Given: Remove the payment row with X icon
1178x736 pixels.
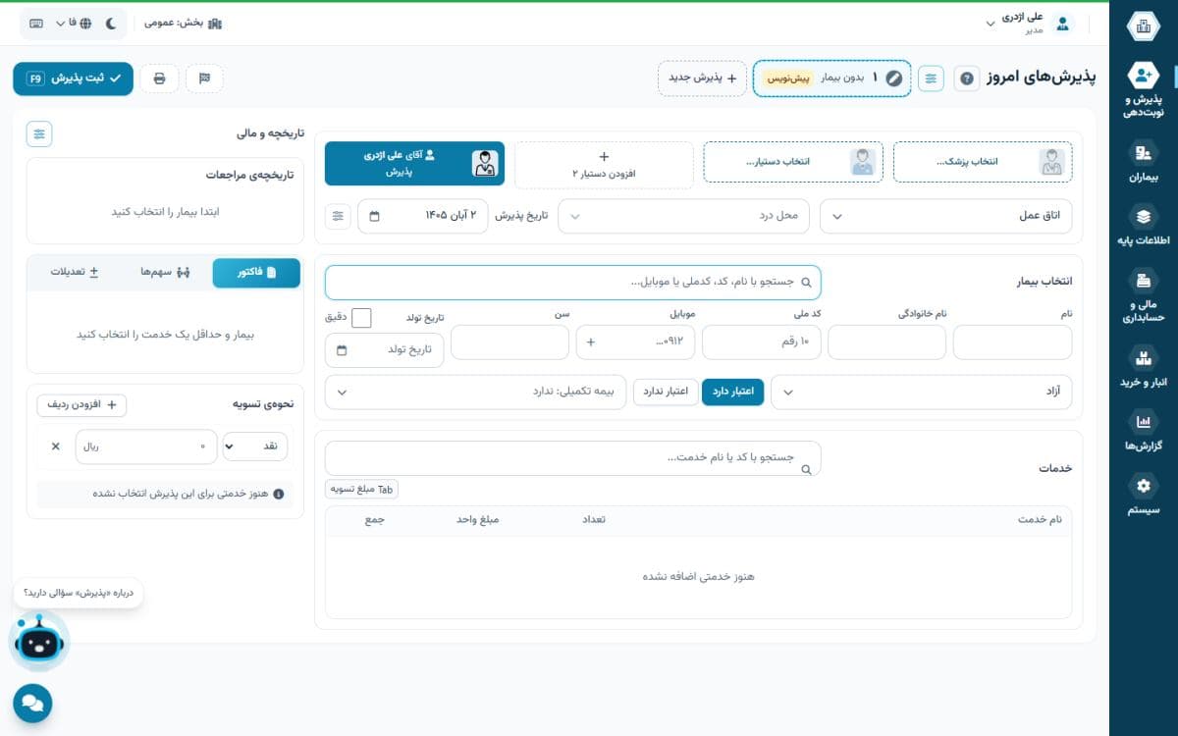Looking at the screenshot, I should click(55, 447).
